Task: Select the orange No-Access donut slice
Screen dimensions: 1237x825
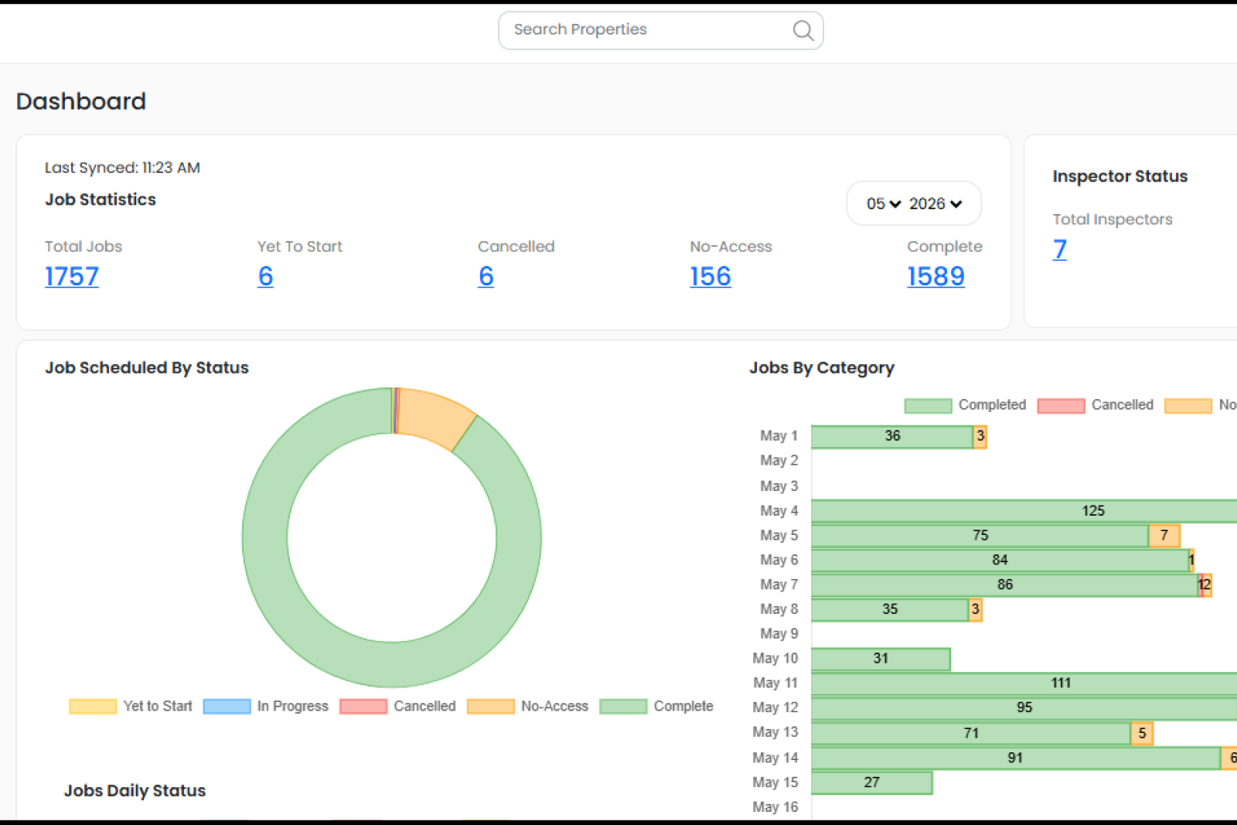Action: pos(437,416)
